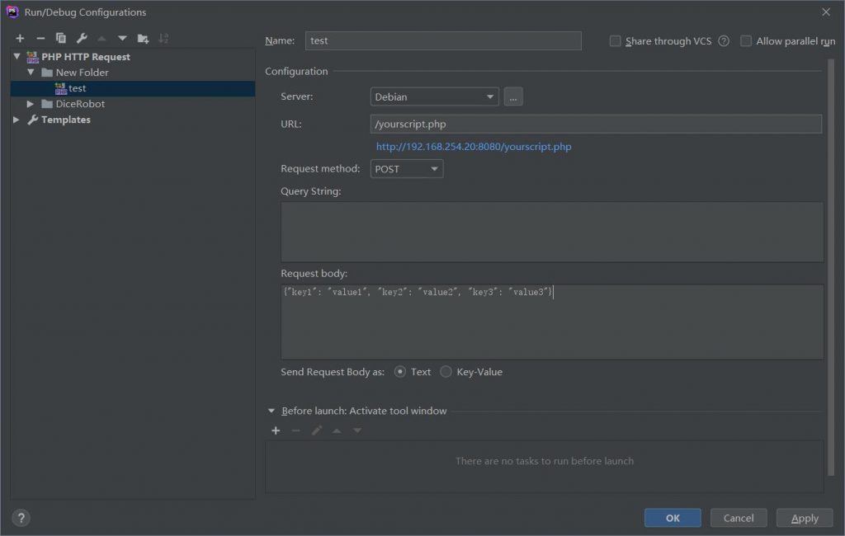
Task: Enable Share through VCS checkbox
Action: 615,41
